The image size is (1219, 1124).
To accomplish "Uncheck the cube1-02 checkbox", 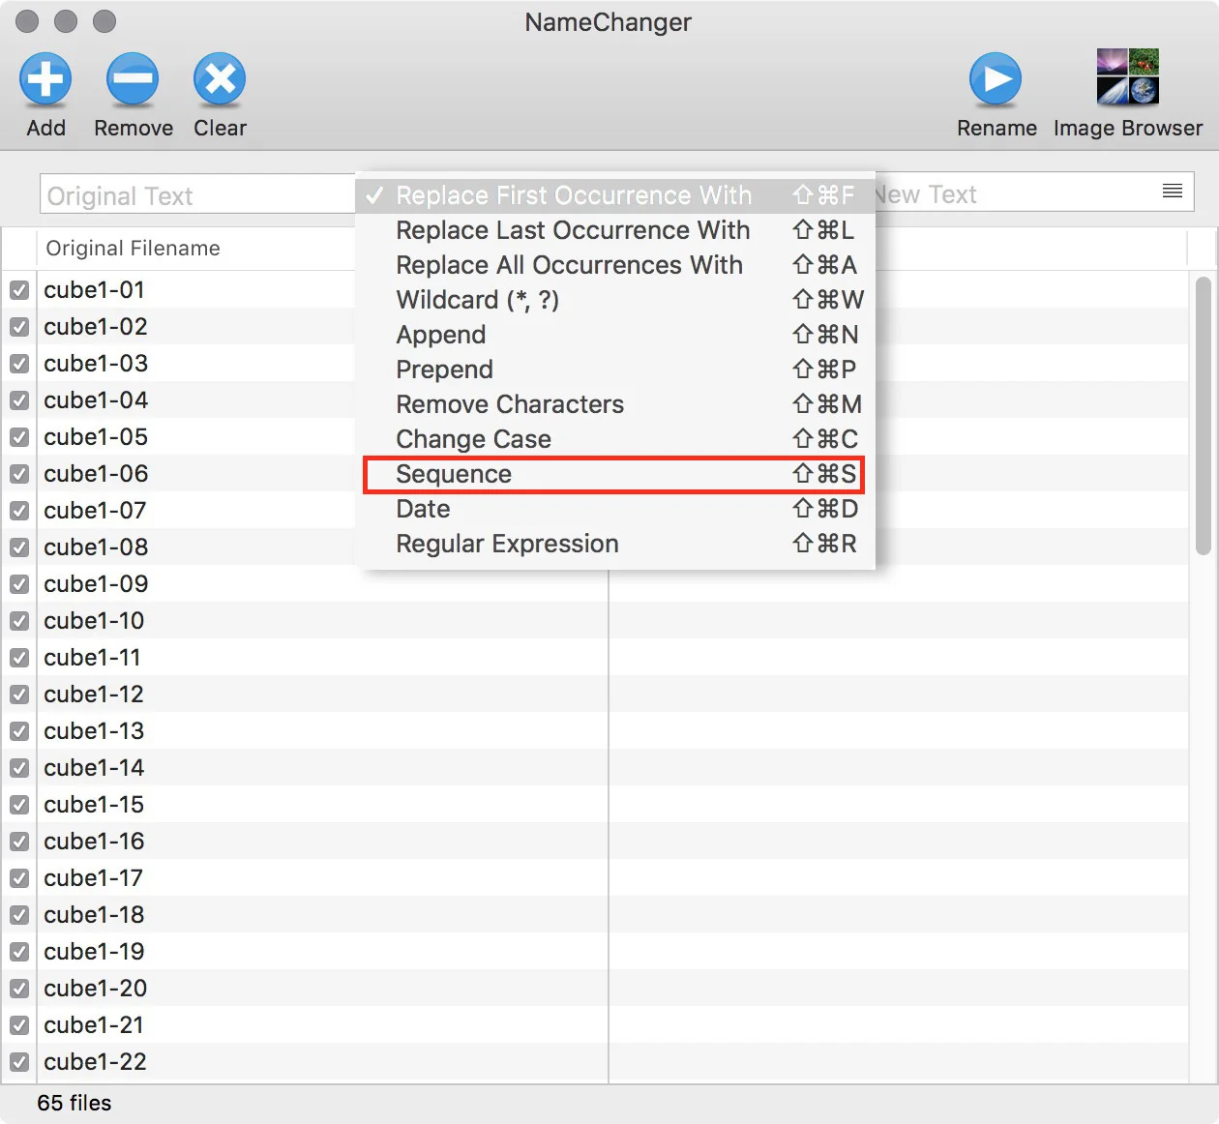I will click(x=19, y=327).
